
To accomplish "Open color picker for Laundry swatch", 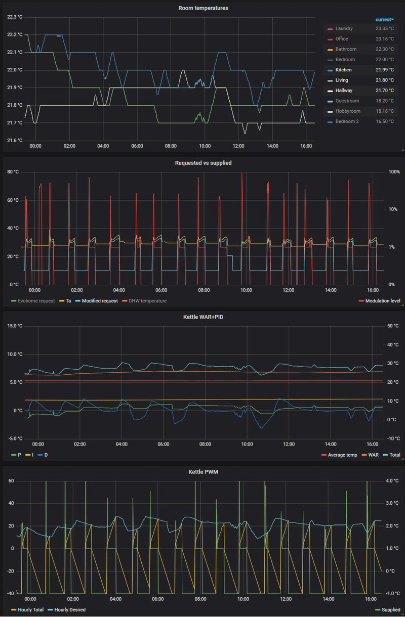I will (331, 29).
